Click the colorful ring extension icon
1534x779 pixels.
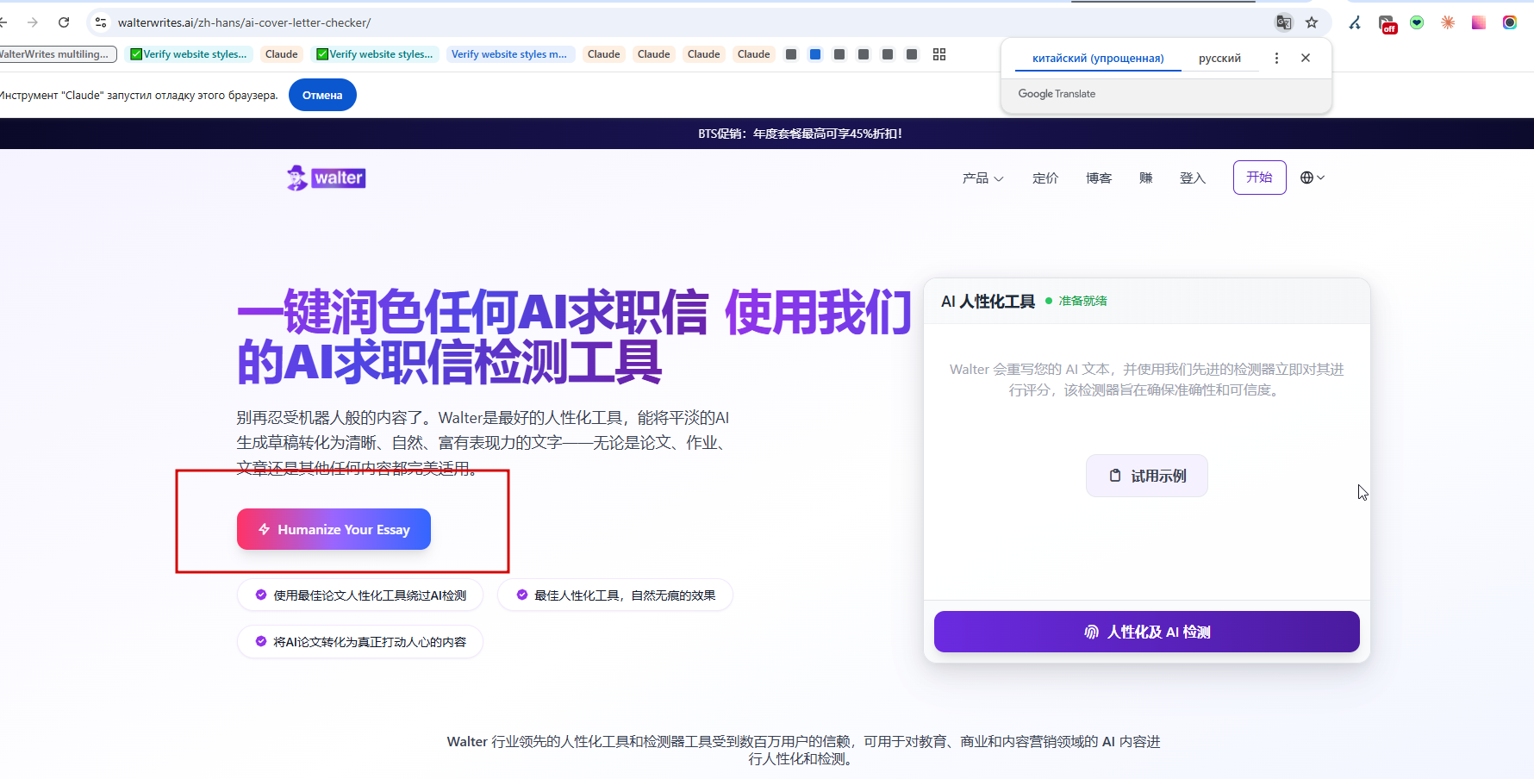click(x=1510, y=22)
